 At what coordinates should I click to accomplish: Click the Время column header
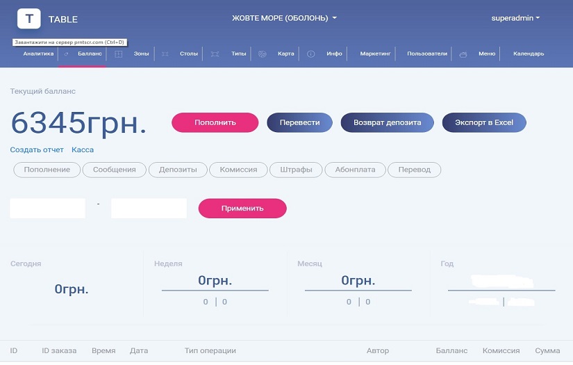click(103, 350)
